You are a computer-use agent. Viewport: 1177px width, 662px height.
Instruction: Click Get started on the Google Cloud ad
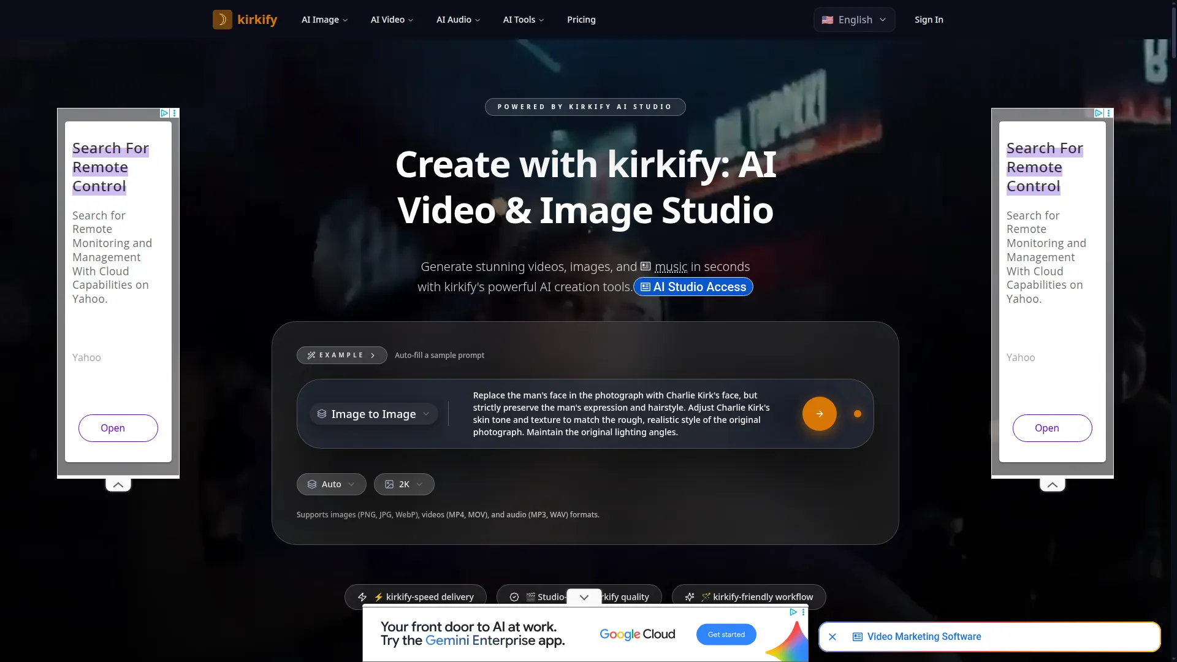[726, 634]
